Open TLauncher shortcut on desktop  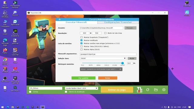187,4
